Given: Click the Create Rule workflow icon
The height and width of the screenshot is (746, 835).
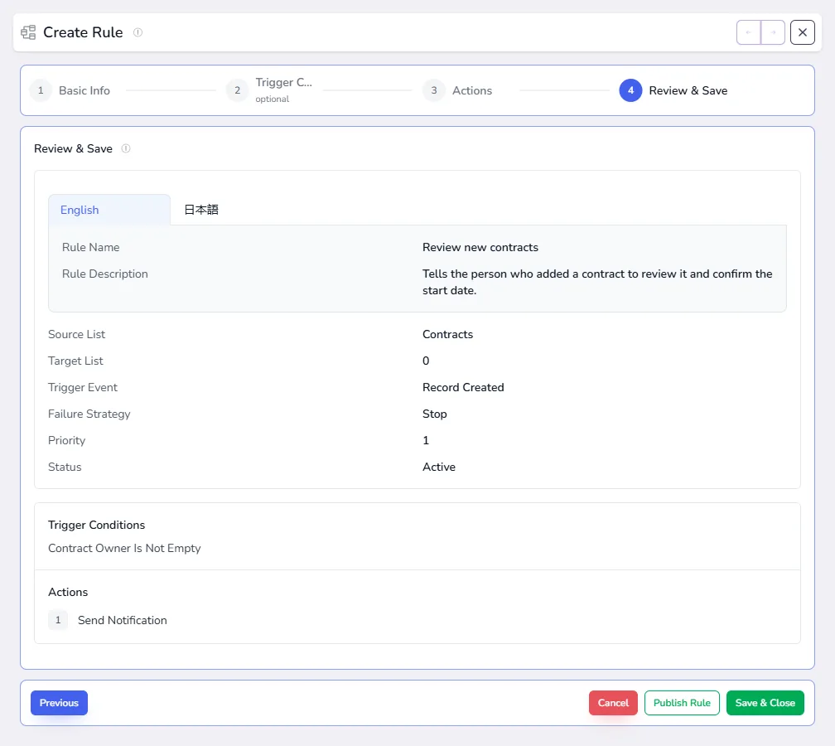Looking at the screenshot, I should [x=28, y=32].
